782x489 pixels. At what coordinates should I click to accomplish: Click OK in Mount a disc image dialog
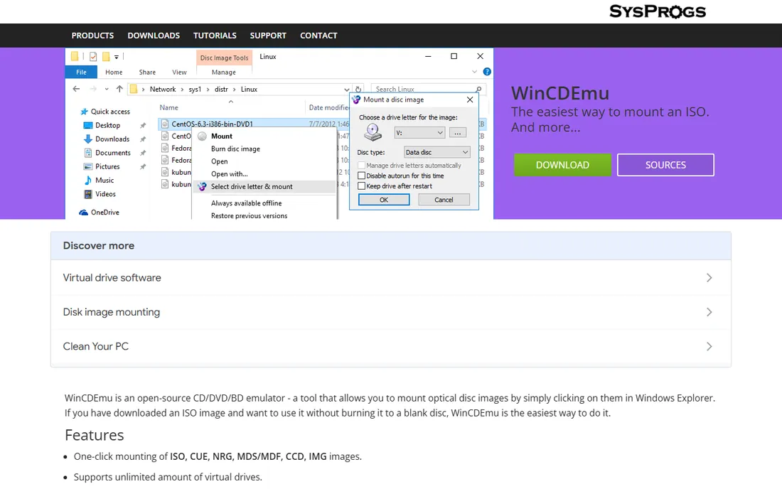point(383,200)
